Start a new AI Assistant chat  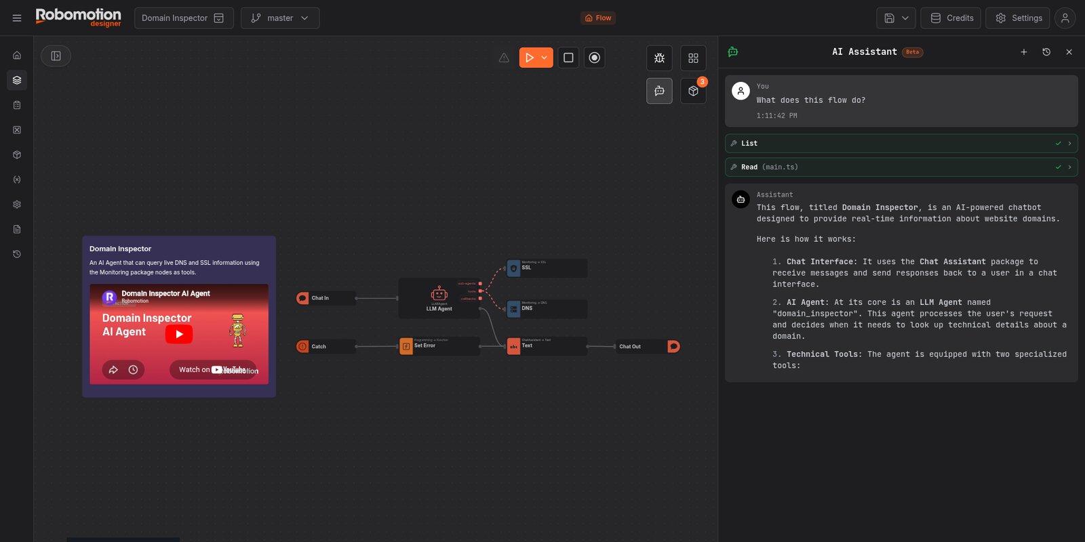(1024, 52)
